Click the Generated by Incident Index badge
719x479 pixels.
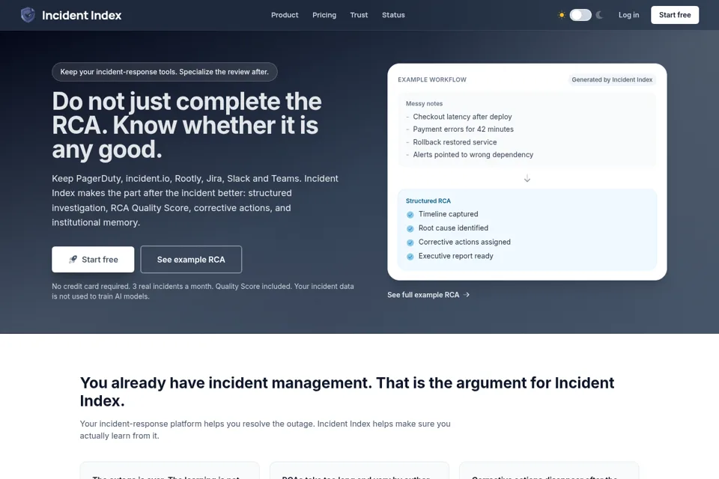(612, 80)
